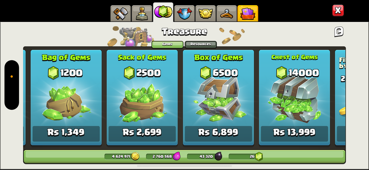Open the potion bottle shop tab
Screen dimensions: 369x170
[142, 13]
